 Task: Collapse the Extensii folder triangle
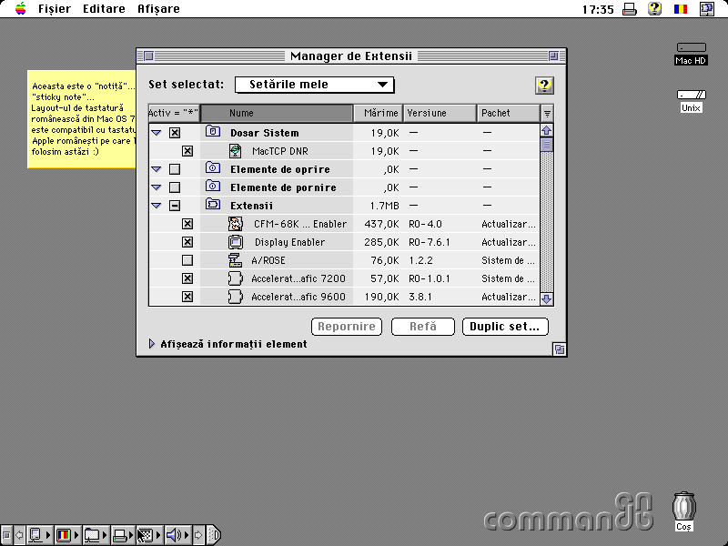click(x=156, y=206)
